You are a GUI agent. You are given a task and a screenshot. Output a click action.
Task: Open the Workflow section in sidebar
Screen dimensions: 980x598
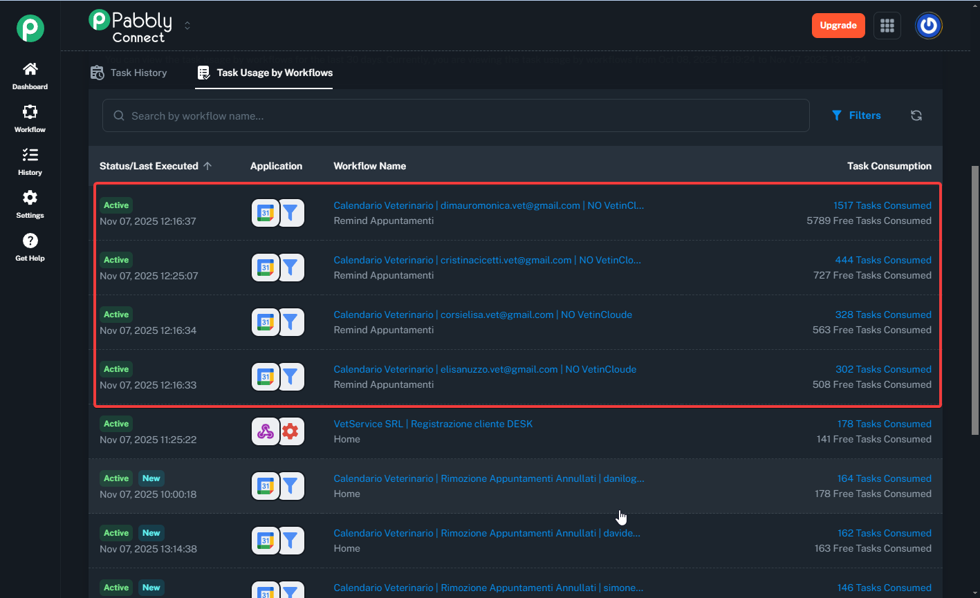click(30, 113)
